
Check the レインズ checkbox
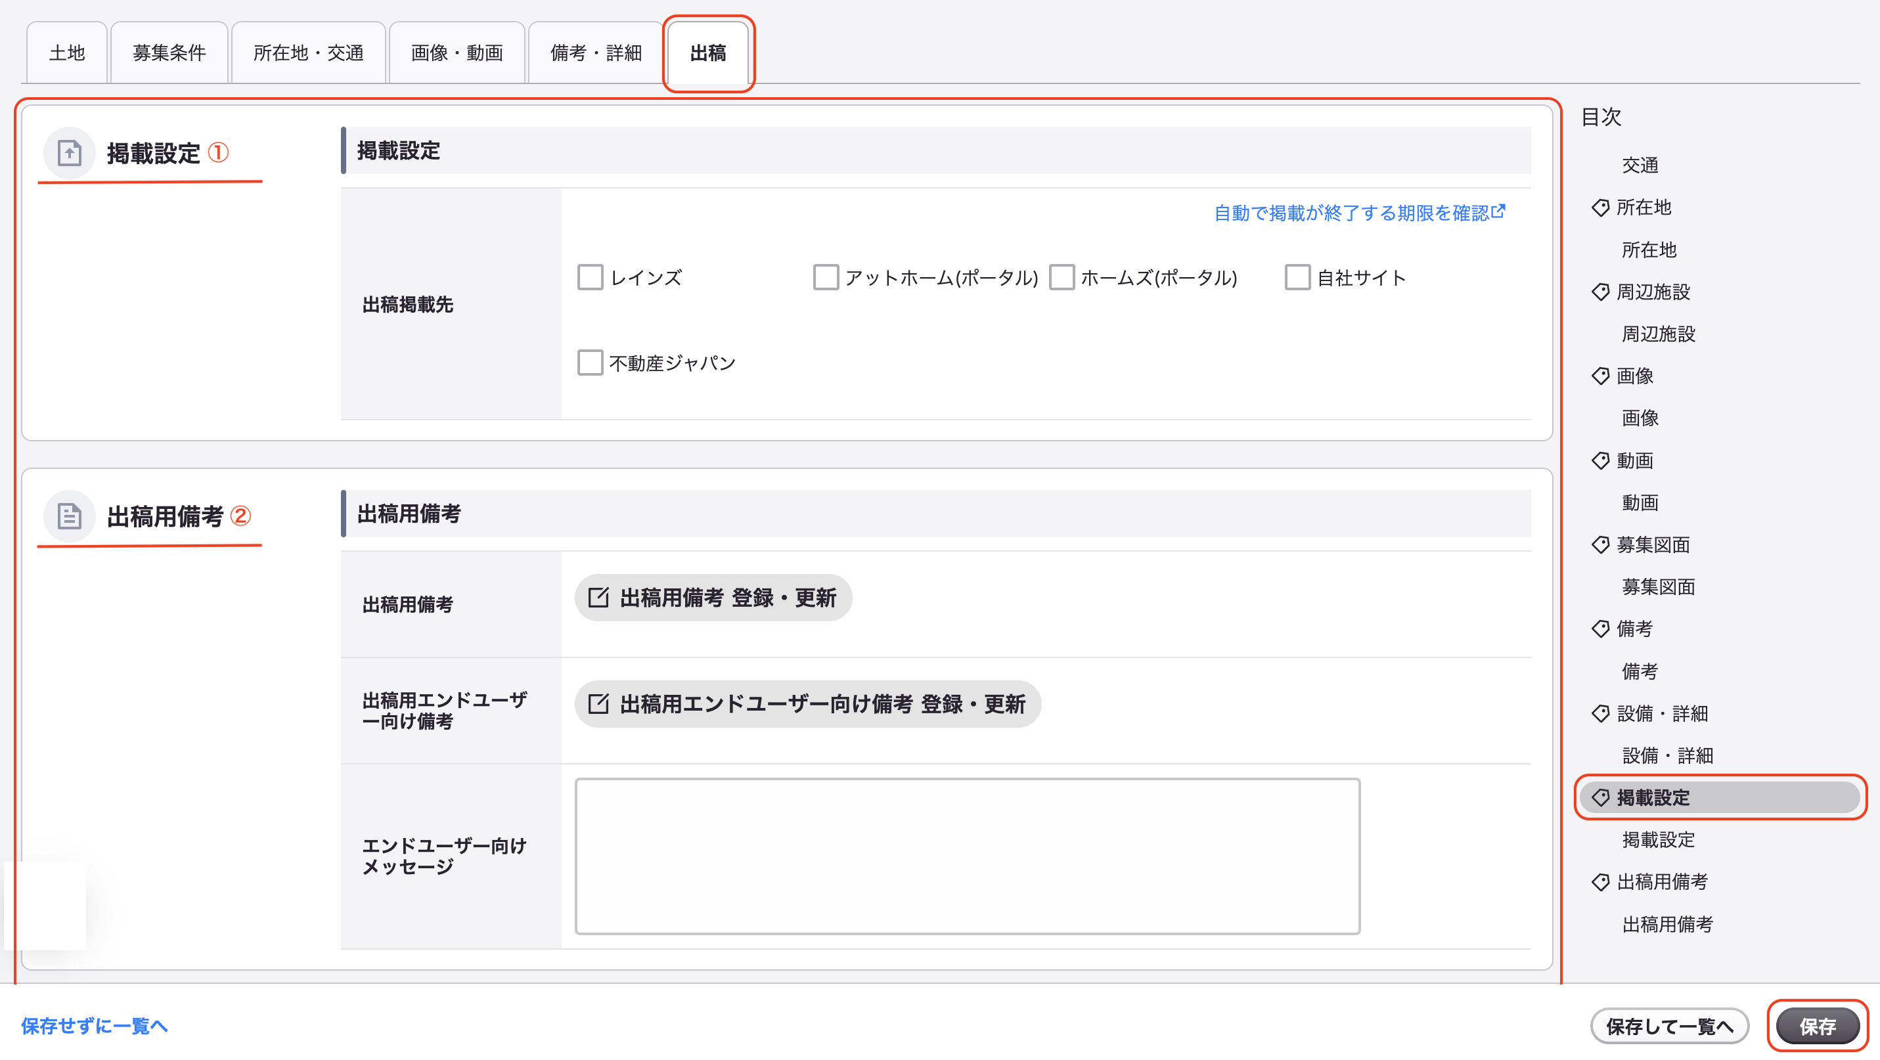[x=590, y=277]
